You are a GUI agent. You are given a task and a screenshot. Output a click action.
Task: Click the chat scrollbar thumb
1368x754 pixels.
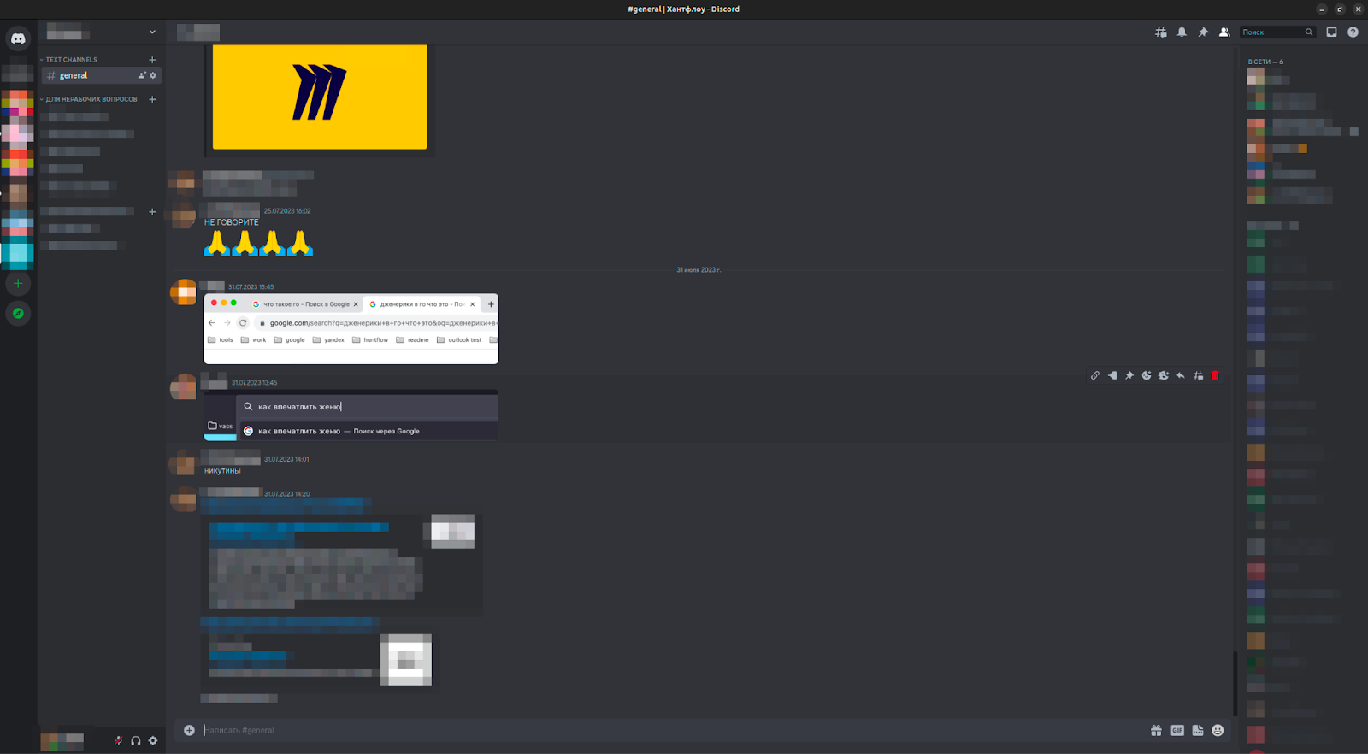(1235, 683)
